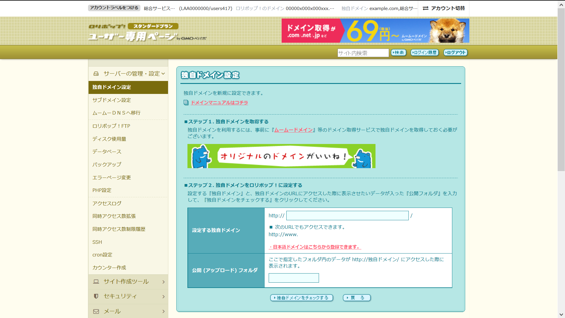
Task: Expand the メール menu section
Action: tap(163, 311)
